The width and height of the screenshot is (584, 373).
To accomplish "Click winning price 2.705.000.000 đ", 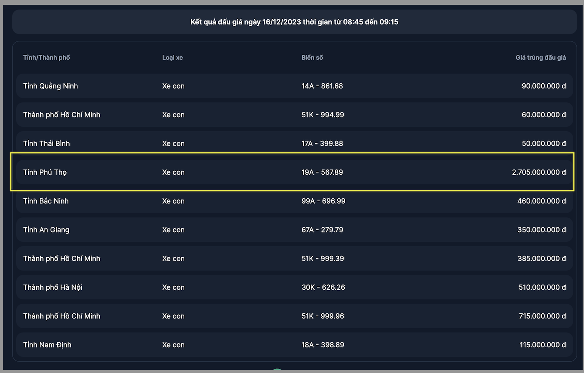I will (539, 172).
